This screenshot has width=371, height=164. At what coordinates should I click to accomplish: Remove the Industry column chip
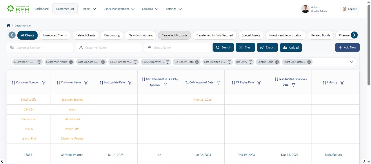[250, 62]
